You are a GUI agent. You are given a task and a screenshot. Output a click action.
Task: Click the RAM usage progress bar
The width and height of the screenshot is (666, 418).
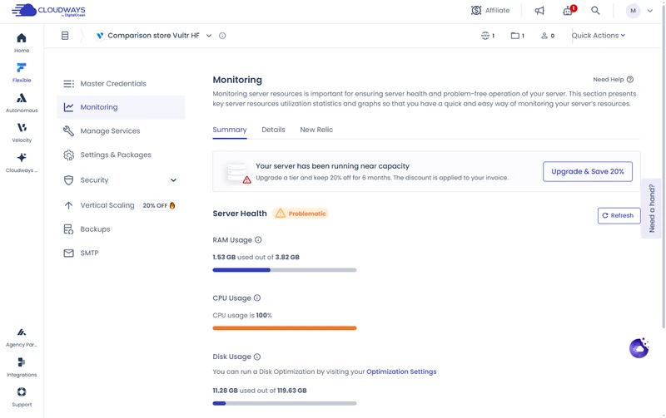[285, 270]
